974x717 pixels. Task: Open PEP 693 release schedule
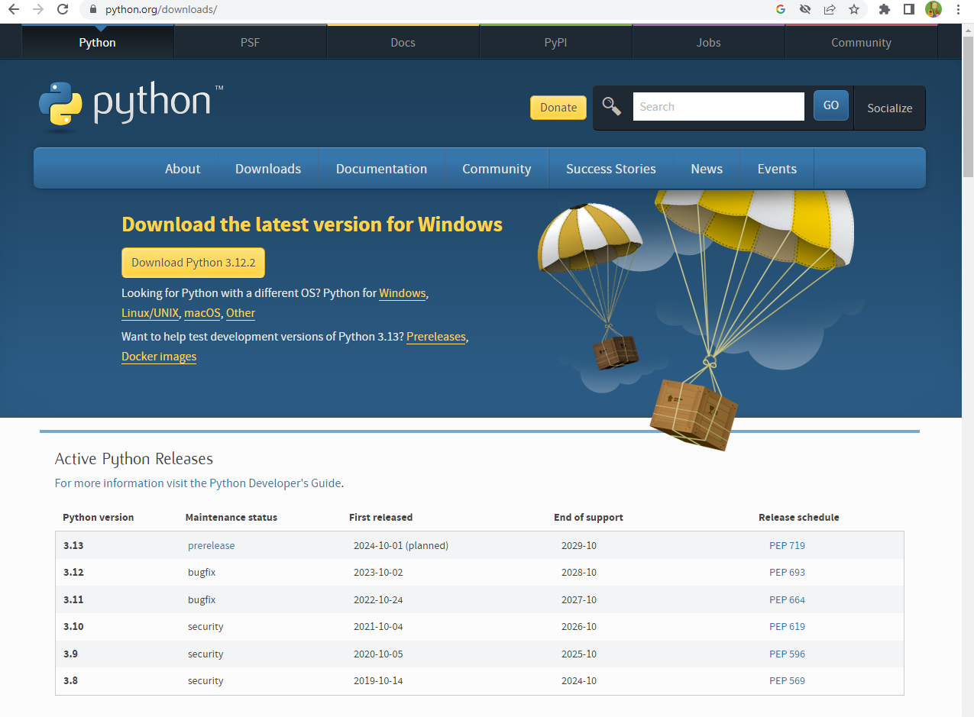click(787, 573)
